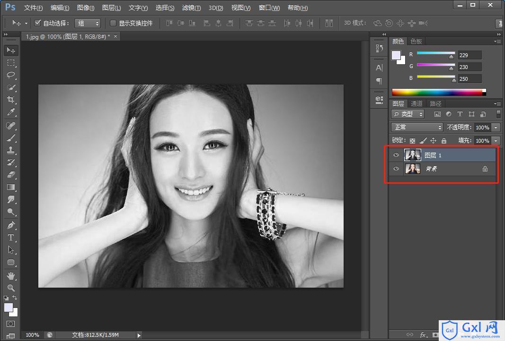Toggle the Auto-Select checkbox
The width and height of the screenshot is (505, 341).
point(38,23)
